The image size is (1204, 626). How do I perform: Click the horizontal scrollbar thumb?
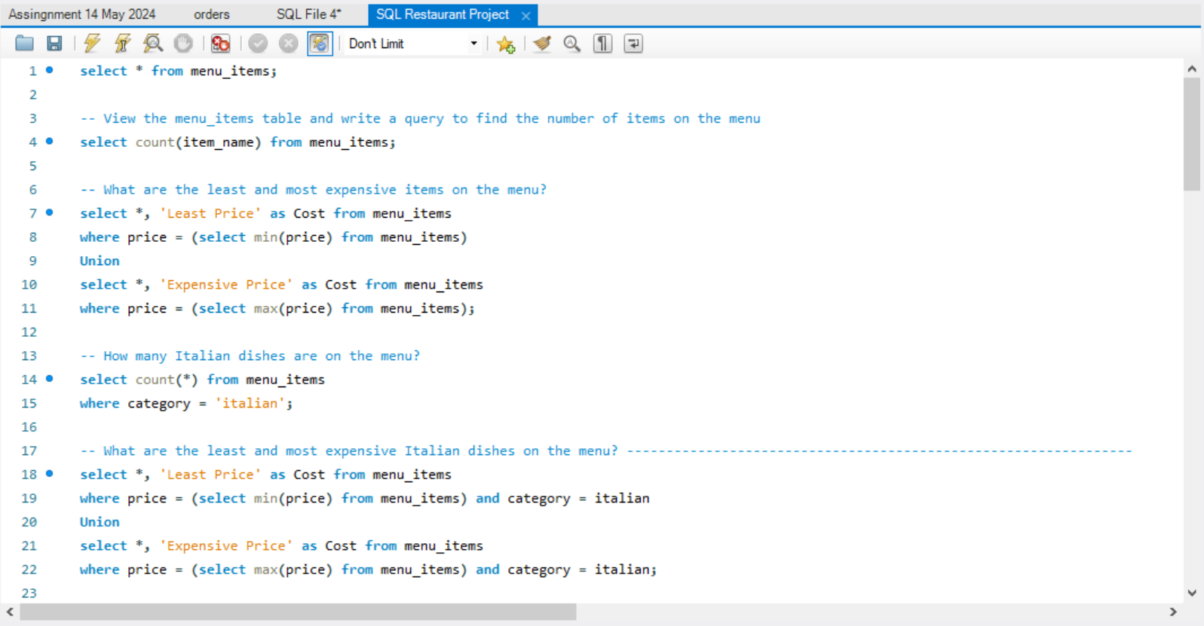tap(298, 612)
